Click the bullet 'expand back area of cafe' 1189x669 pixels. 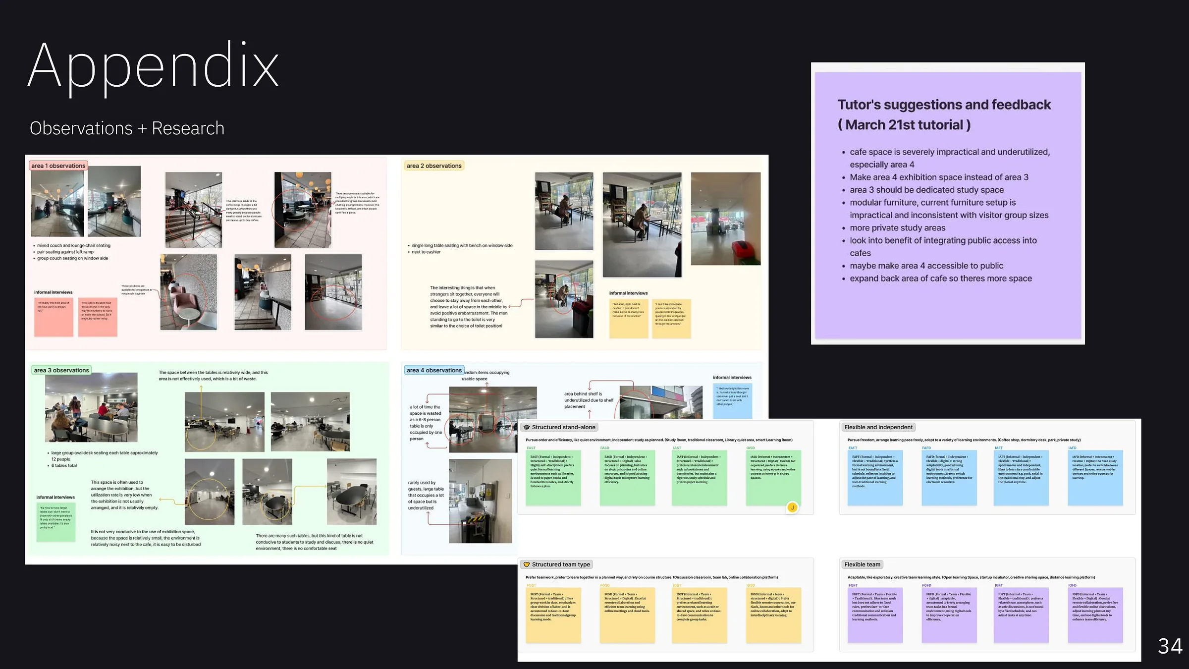tap(940, 279)
